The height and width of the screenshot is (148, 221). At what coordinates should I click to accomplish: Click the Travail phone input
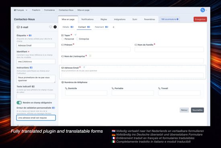coord(179,93)
